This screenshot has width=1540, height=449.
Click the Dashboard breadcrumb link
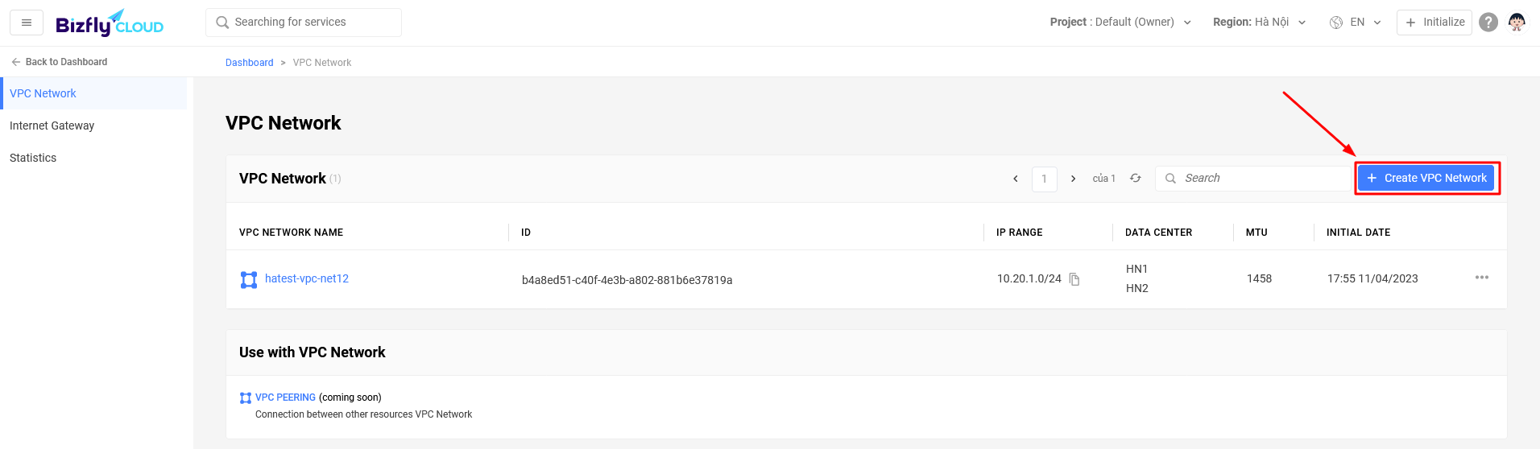tap(250, 63)
